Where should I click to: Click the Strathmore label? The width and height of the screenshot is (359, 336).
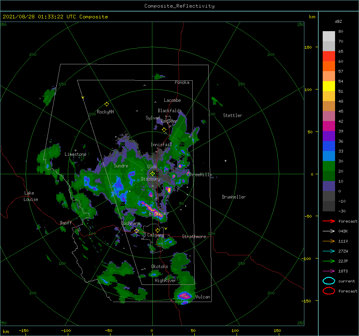tap(194, 237)
